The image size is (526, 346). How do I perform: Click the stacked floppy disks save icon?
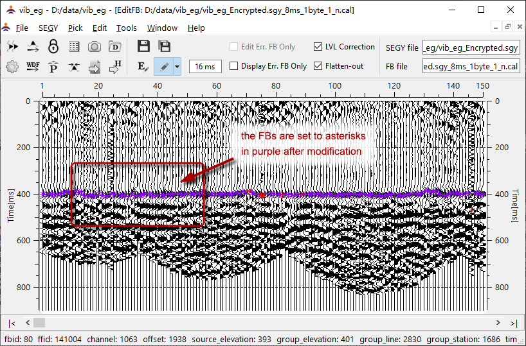click(165, 46)
